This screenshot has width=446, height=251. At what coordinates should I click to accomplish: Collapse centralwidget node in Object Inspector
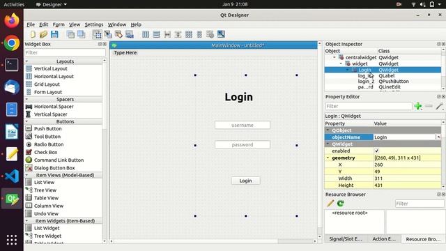[x=334, y=57]
